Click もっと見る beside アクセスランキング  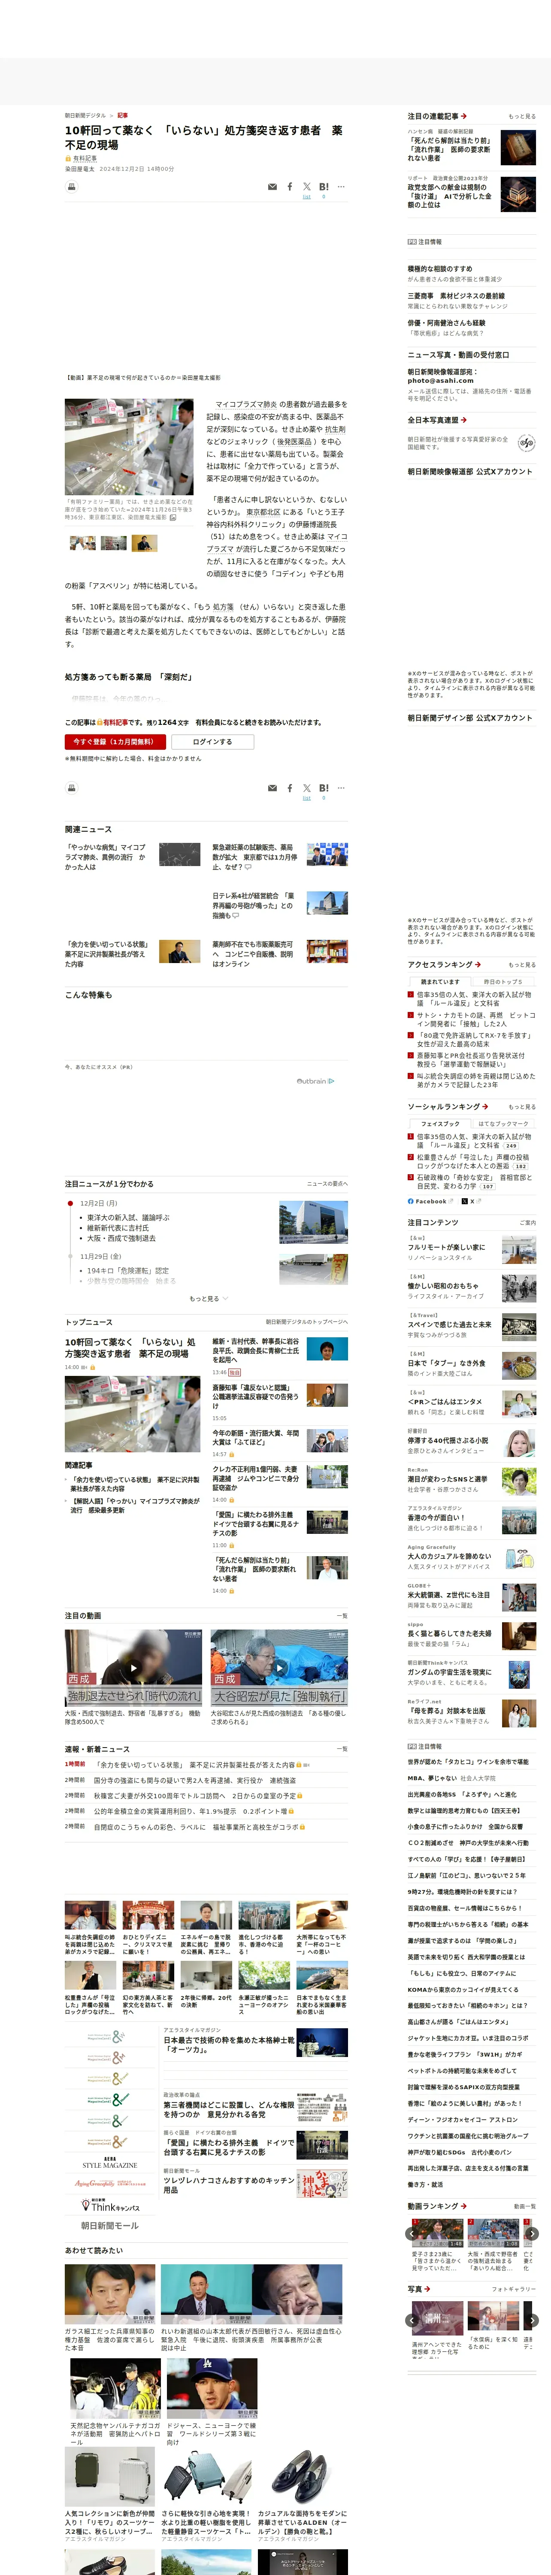coord(522,965)
